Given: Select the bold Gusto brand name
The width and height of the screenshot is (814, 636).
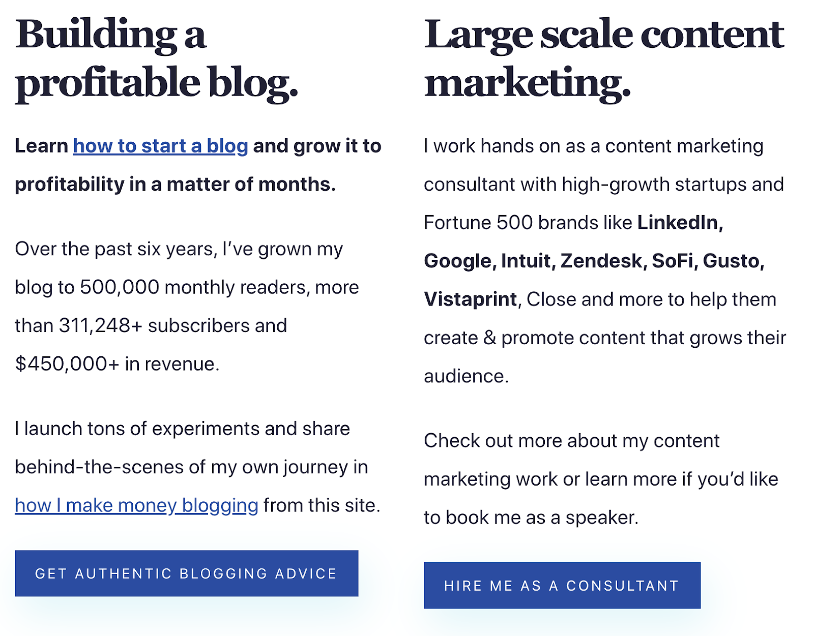Looking at the screenshot, I should [x=733, y=261].
